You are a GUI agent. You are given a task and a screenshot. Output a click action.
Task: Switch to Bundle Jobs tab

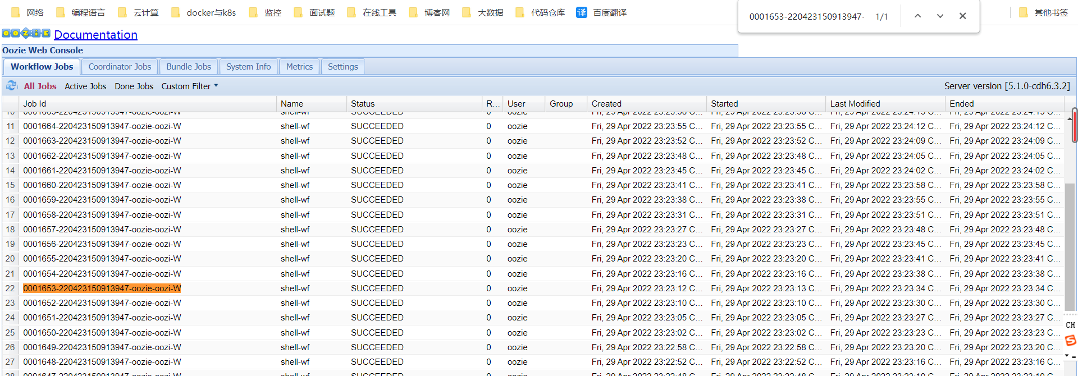pos(189,66)
